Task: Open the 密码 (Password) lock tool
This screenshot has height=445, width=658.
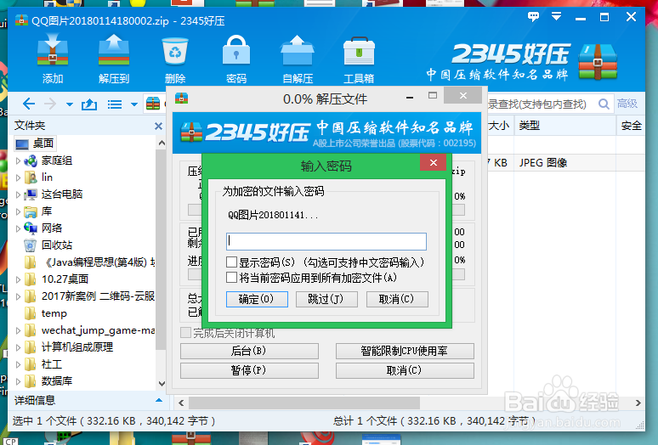Action: click(x=235, y=59)
